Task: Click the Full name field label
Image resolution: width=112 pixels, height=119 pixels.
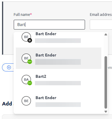Action: tap(23, 15)
